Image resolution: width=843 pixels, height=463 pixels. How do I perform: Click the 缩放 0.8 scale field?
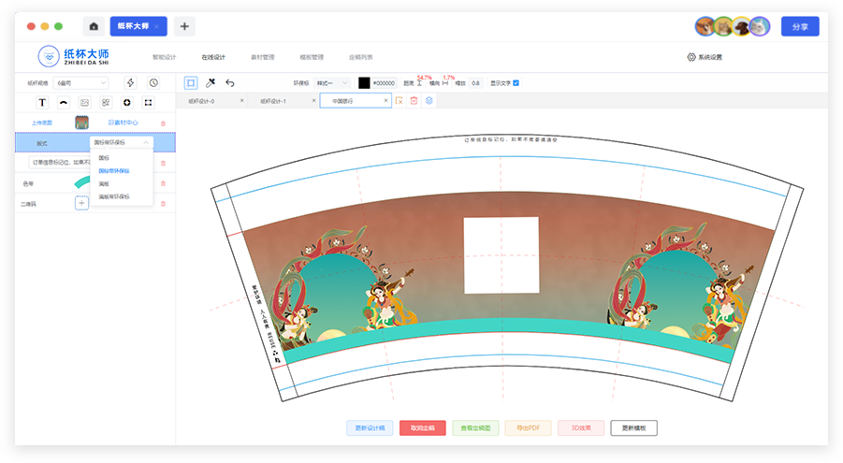click(x=476, y=83)
